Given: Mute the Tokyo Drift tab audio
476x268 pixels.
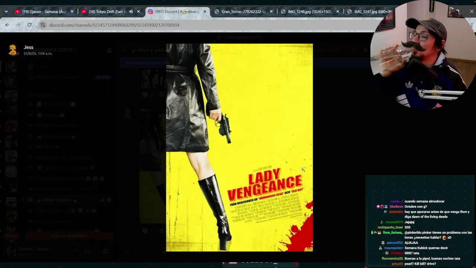Looking at the screenshot, I should [x=131, y=12].
